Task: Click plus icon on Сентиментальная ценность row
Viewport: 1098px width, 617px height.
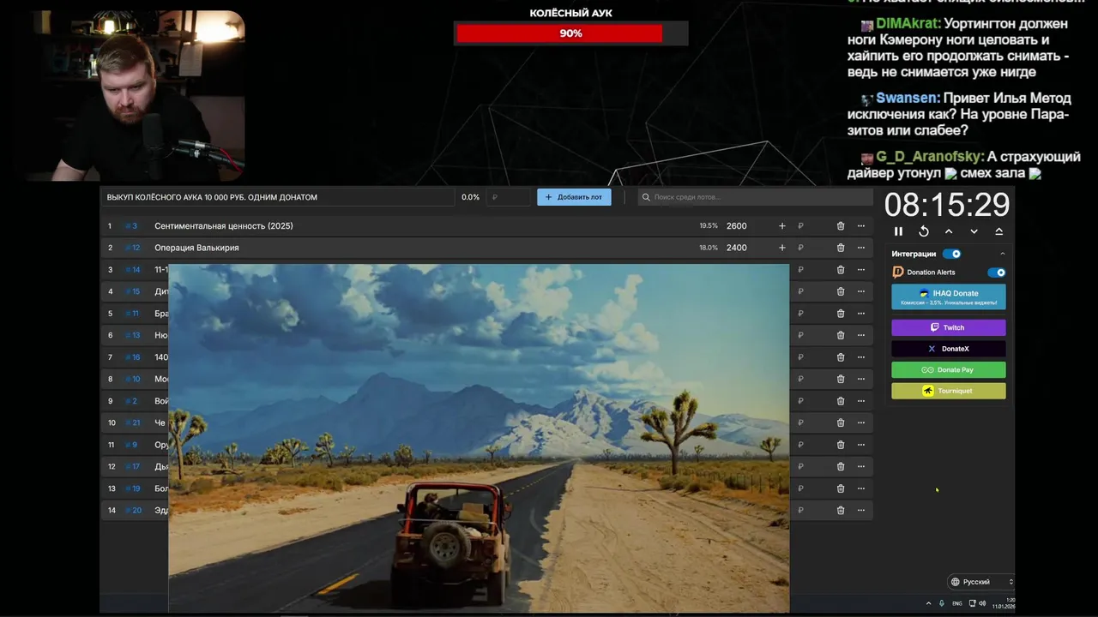Action: [781, 226]
